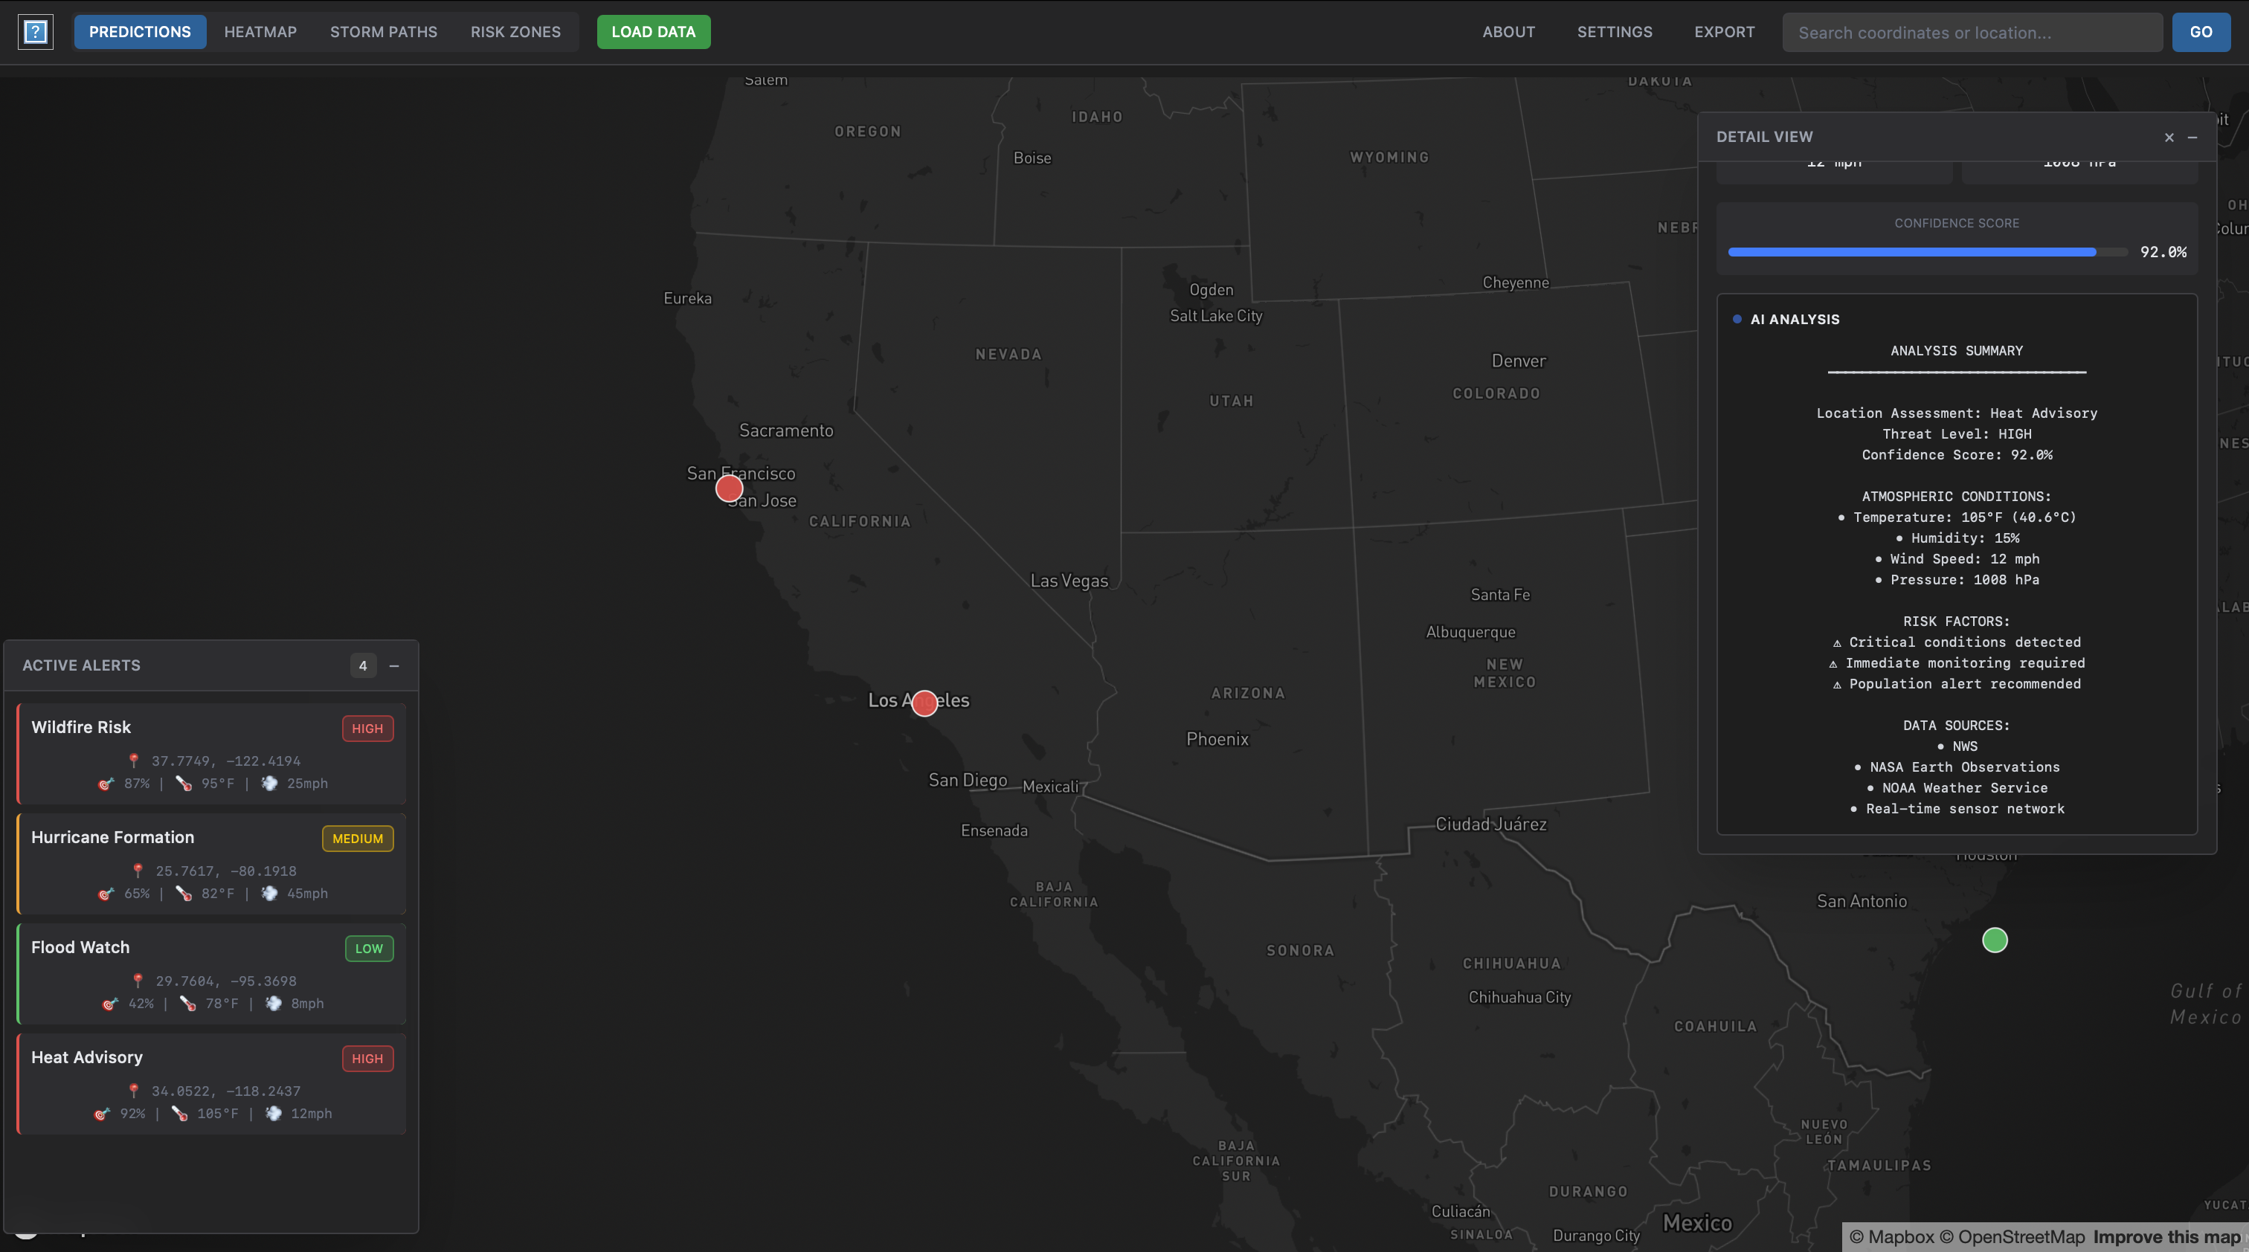Image resolution: width=2249 pixels, height=1252 pixels.
Task: Minimize the Detail View panel
Action: click(2192, 137)
